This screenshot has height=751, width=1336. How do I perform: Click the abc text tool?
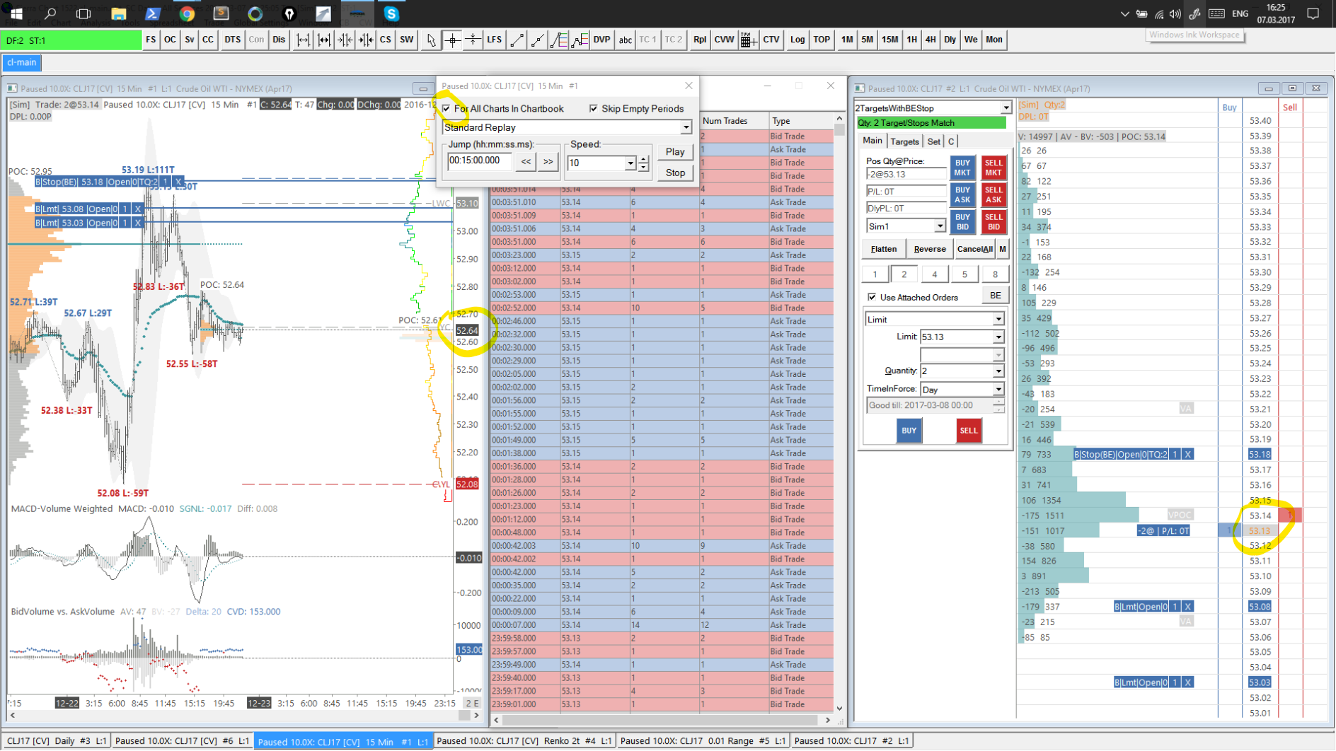(625, 40)
